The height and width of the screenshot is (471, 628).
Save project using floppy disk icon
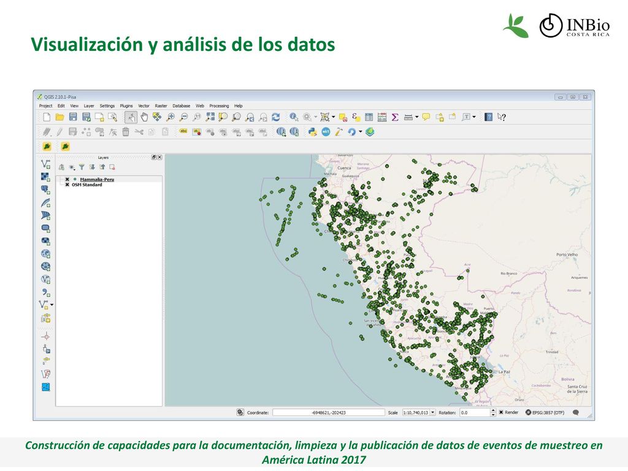click(73, 117)
